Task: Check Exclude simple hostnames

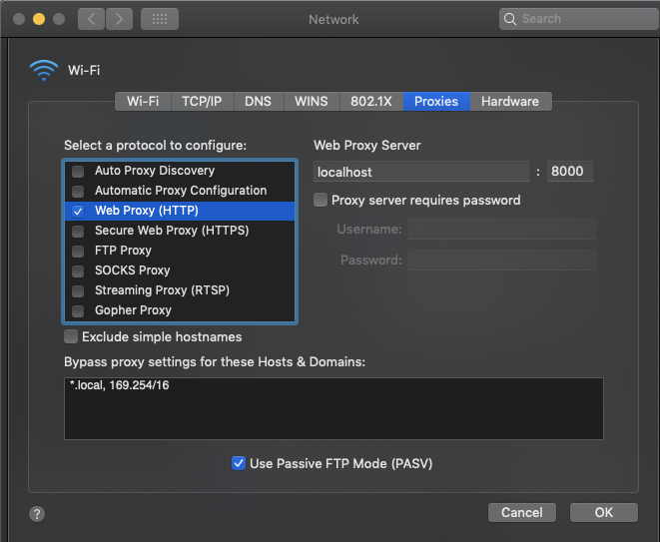Action: click(71, 336)
